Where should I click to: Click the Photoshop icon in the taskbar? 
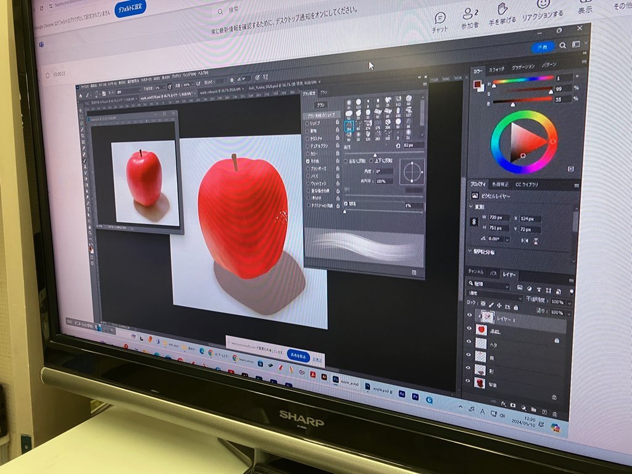(x=335, y=380)
